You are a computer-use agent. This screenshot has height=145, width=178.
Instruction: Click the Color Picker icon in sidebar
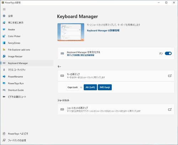coord(4,36)
